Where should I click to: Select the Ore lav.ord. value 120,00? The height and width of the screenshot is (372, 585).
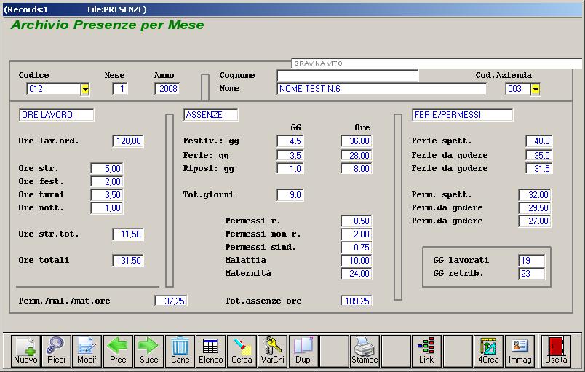click(128, 141)
